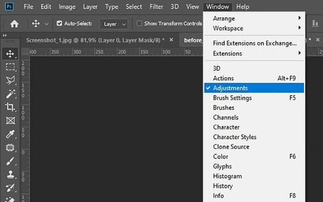Click the Home icon in options bar
This screenshot has width=323, height=202.
[15, 23]
